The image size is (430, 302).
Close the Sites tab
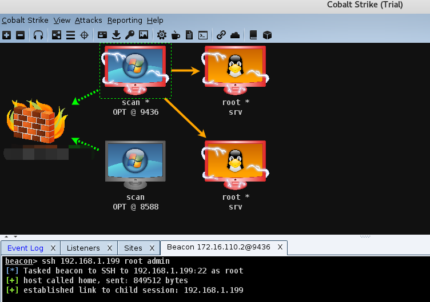pos(152,248)
